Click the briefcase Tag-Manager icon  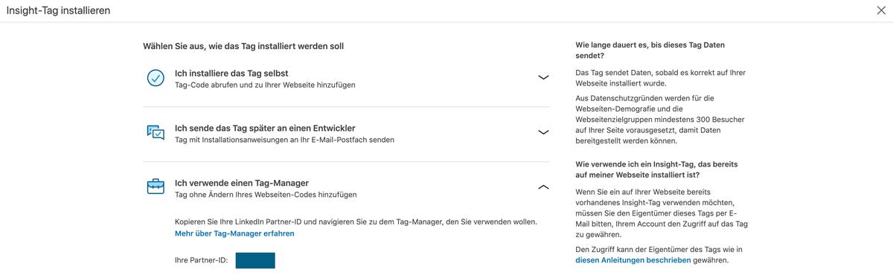[x=156, y=187]
